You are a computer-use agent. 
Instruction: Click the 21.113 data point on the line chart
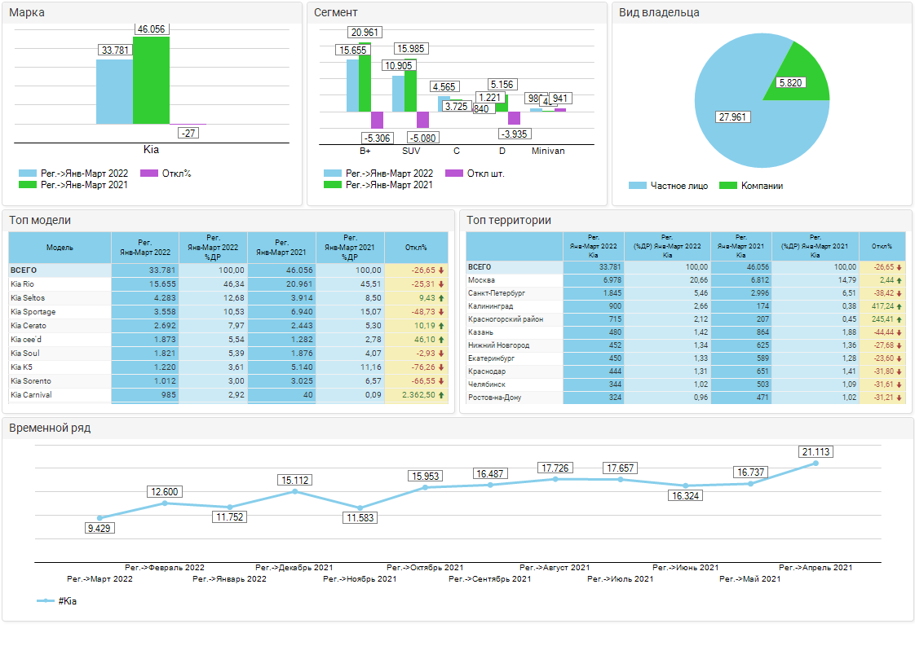click(x=816, y=464)
